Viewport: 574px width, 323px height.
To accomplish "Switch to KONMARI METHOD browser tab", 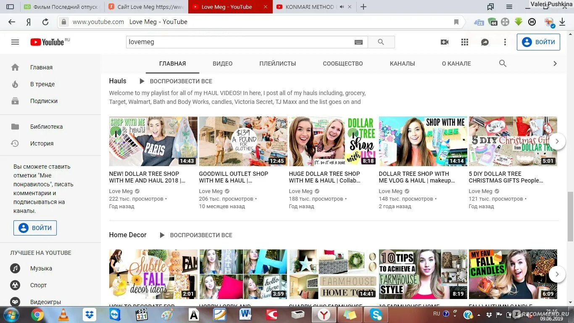I will click(313, 7).
